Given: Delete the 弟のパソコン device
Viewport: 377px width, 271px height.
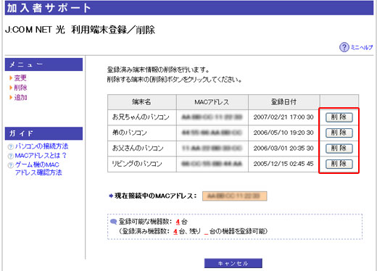Looking at the screenshot, I should [339, 133].
